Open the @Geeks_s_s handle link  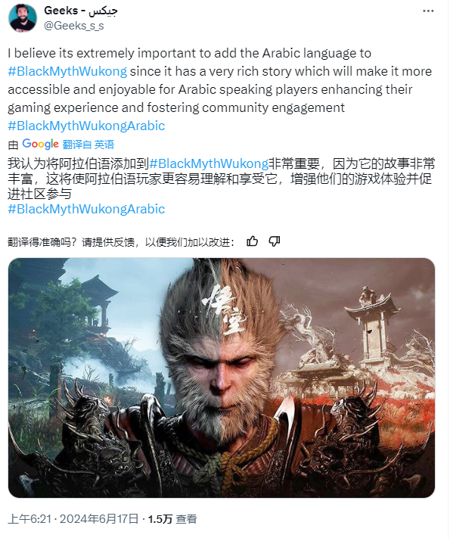pyautogui.click(x=74, y=26)
